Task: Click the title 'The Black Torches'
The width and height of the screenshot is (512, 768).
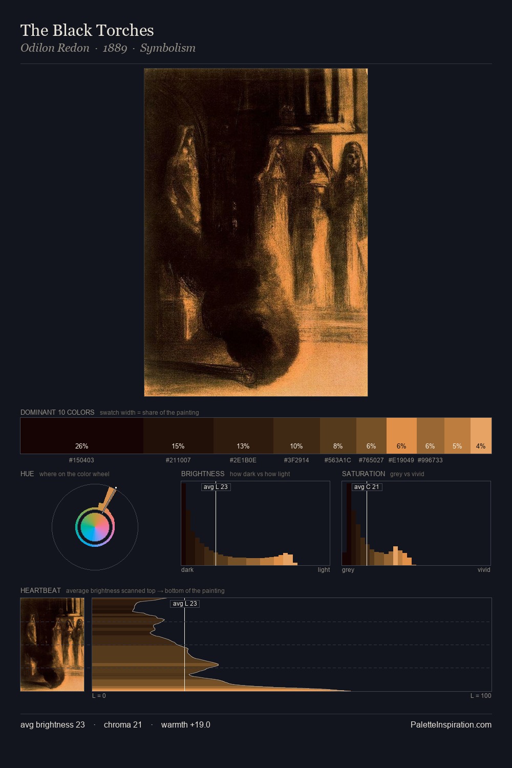Action: click(x=87, y=30)
